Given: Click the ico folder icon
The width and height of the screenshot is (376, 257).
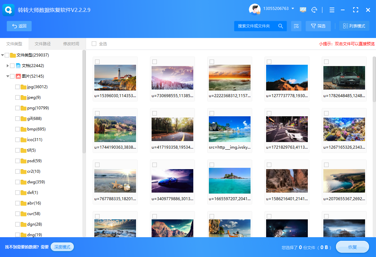Looking at the screenshot, I should pyautogui.click(x=23, y=140).
